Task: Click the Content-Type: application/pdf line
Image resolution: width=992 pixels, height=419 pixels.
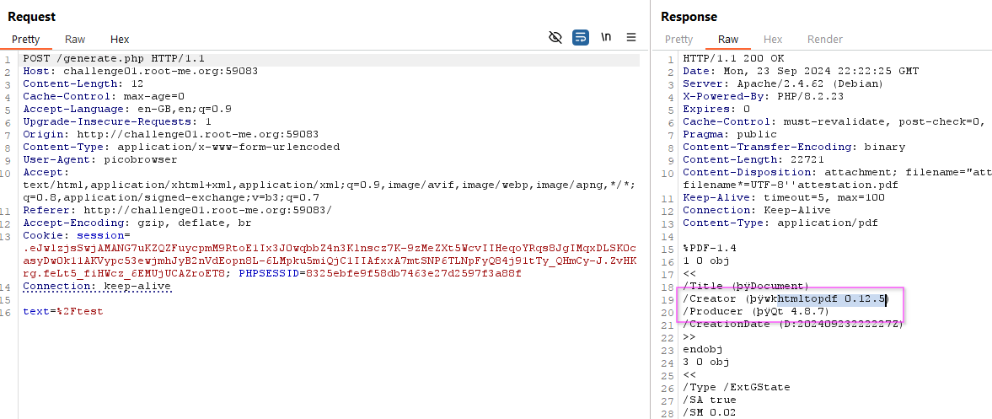Action: point(780,222)
